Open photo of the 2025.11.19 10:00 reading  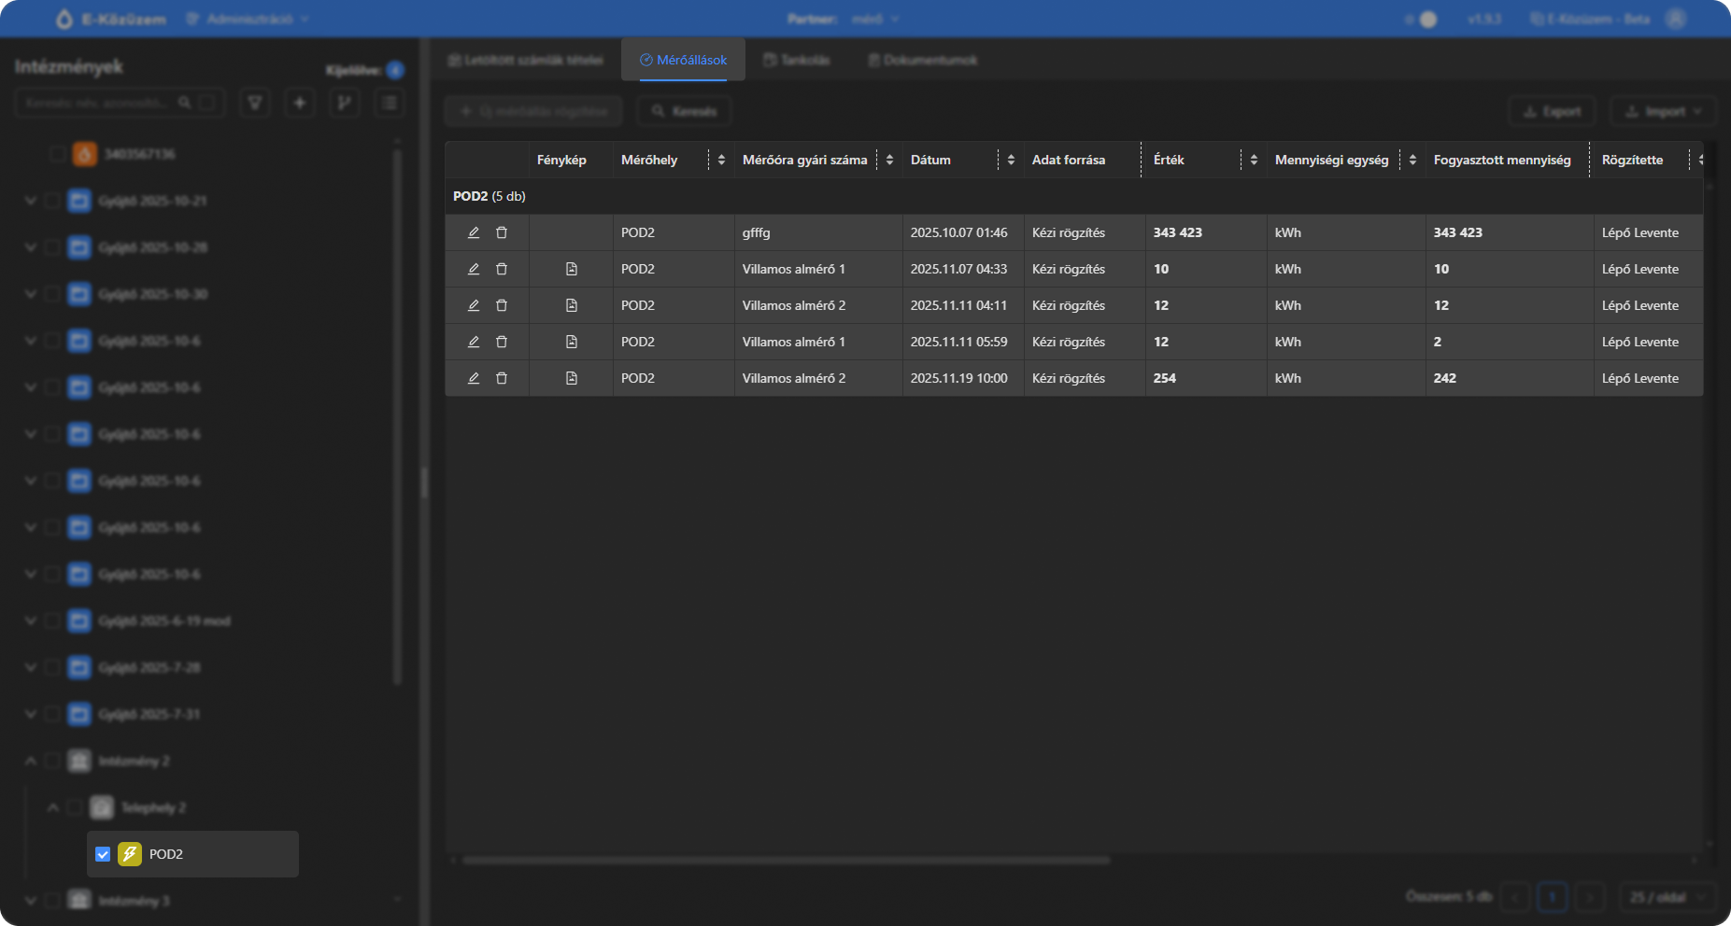(x=572, y=378)
